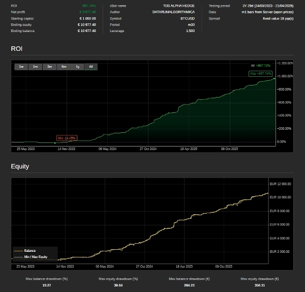Click the 27 Oct 2024 label on ROI axis

point(148,149)
